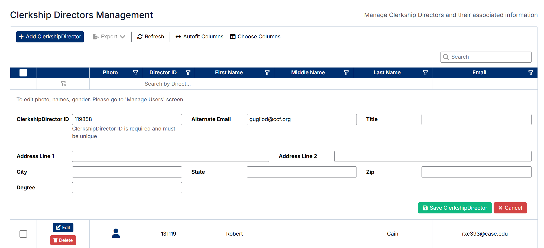
Task: Expand the Export dropdown menu
Action: point(109,37)
